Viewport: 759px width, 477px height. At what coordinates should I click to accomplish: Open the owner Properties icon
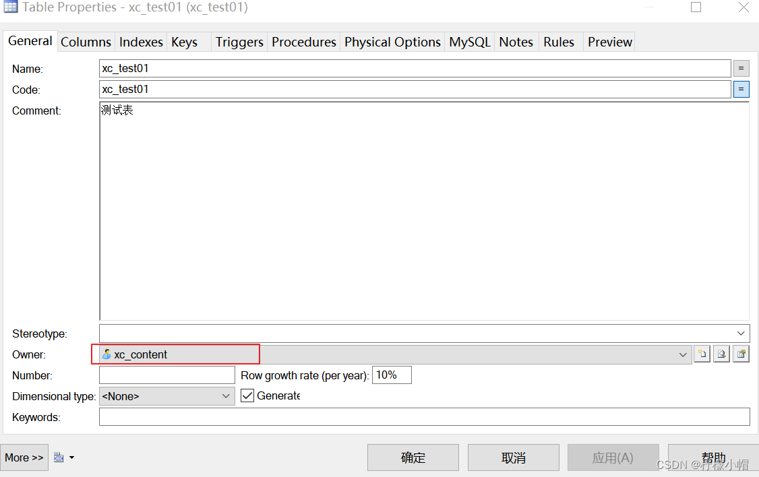coord(741,354)
